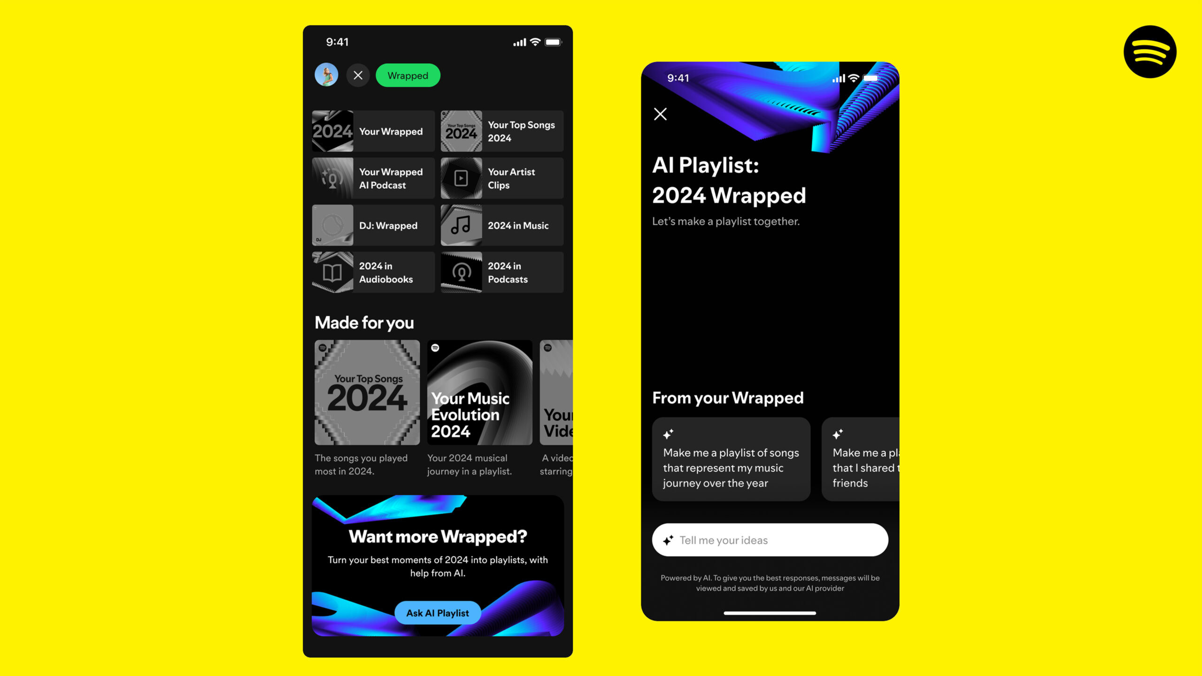View user profile avatar icon
The height and width of the screenshot is (676, 1202).
(x=326, y=75)
